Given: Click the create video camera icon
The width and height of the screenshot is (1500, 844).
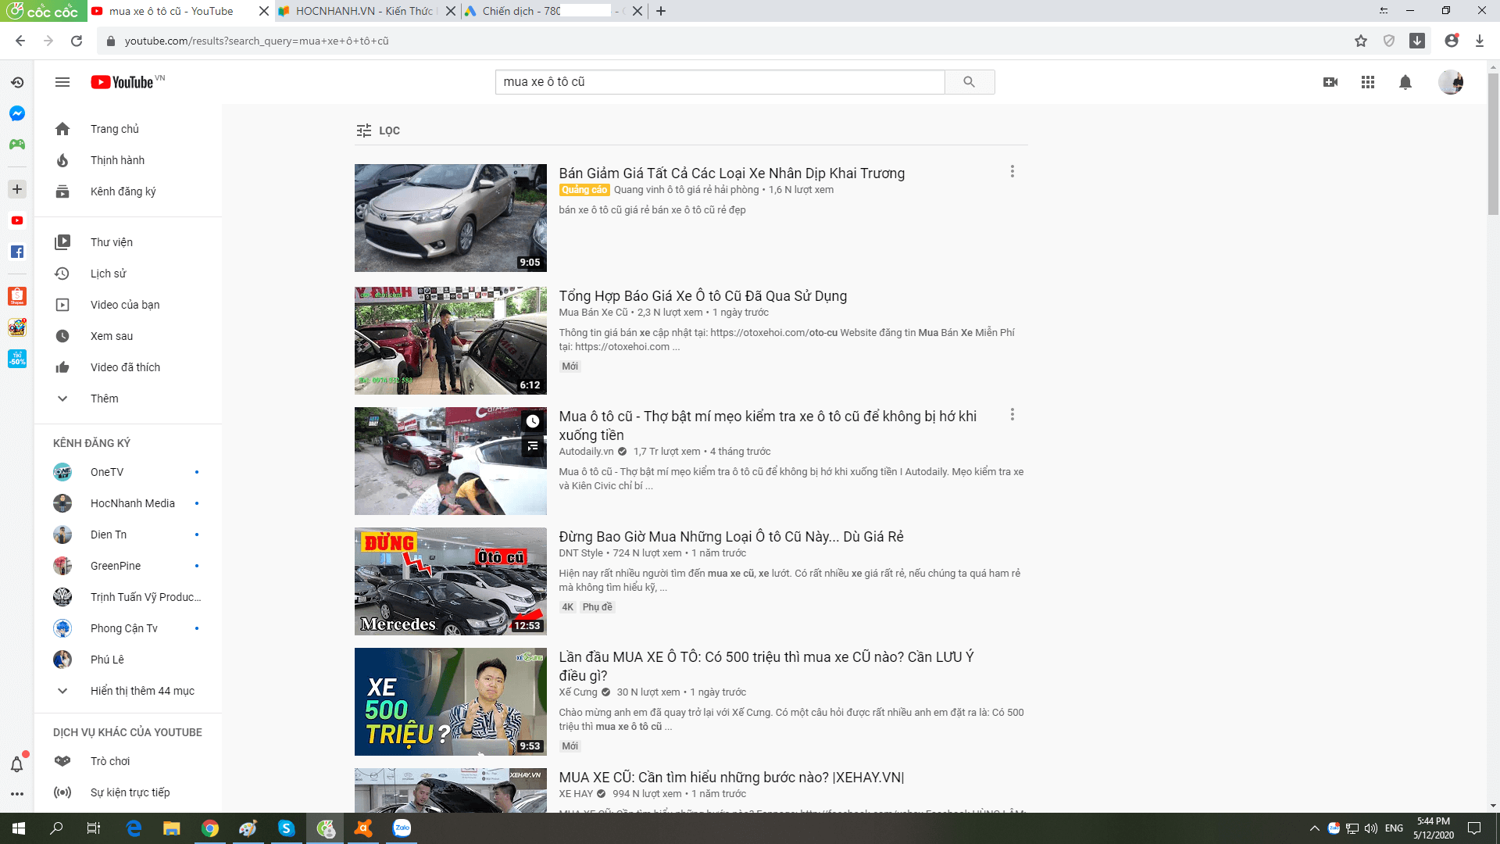Looking at the screenshot, I should 1330,82.
